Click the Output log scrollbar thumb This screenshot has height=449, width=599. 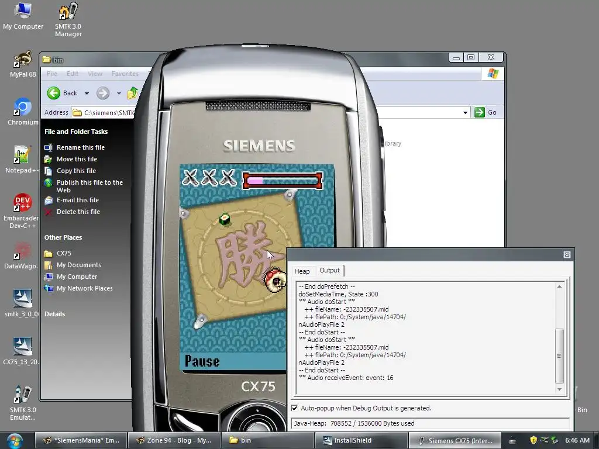(x=559, y=356)
